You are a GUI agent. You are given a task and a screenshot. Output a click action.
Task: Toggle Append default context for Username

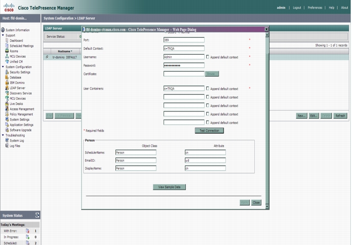[207, 57]
